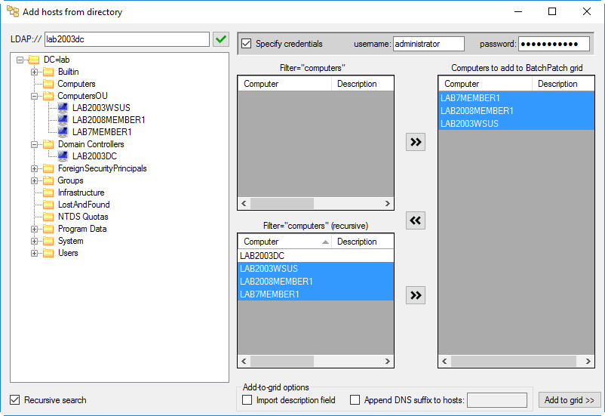Click the LAB7MEMBER1 computer icon in tree
Viewport: 605px width, 416px height.
(x=63, y=132)
